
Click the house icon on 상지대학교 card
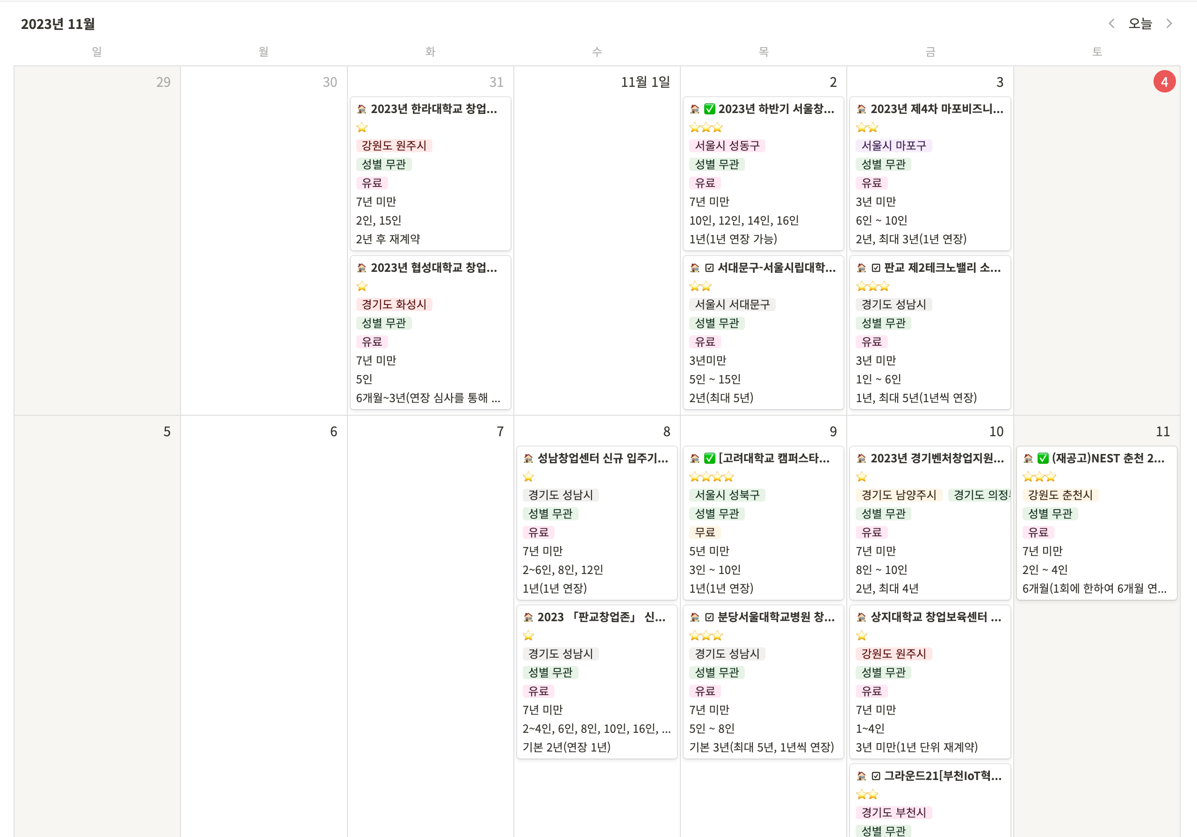[x=861, y=617]
